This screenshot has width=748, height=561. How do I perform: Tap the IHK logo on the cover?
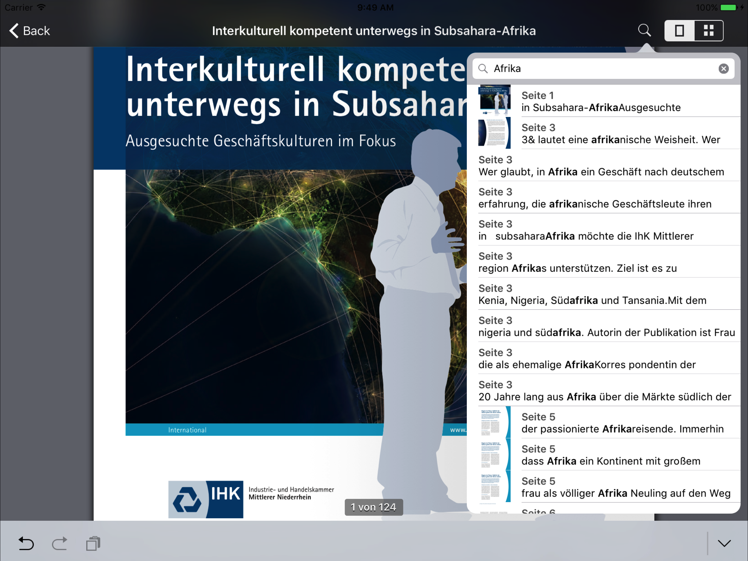click(206, 499)
